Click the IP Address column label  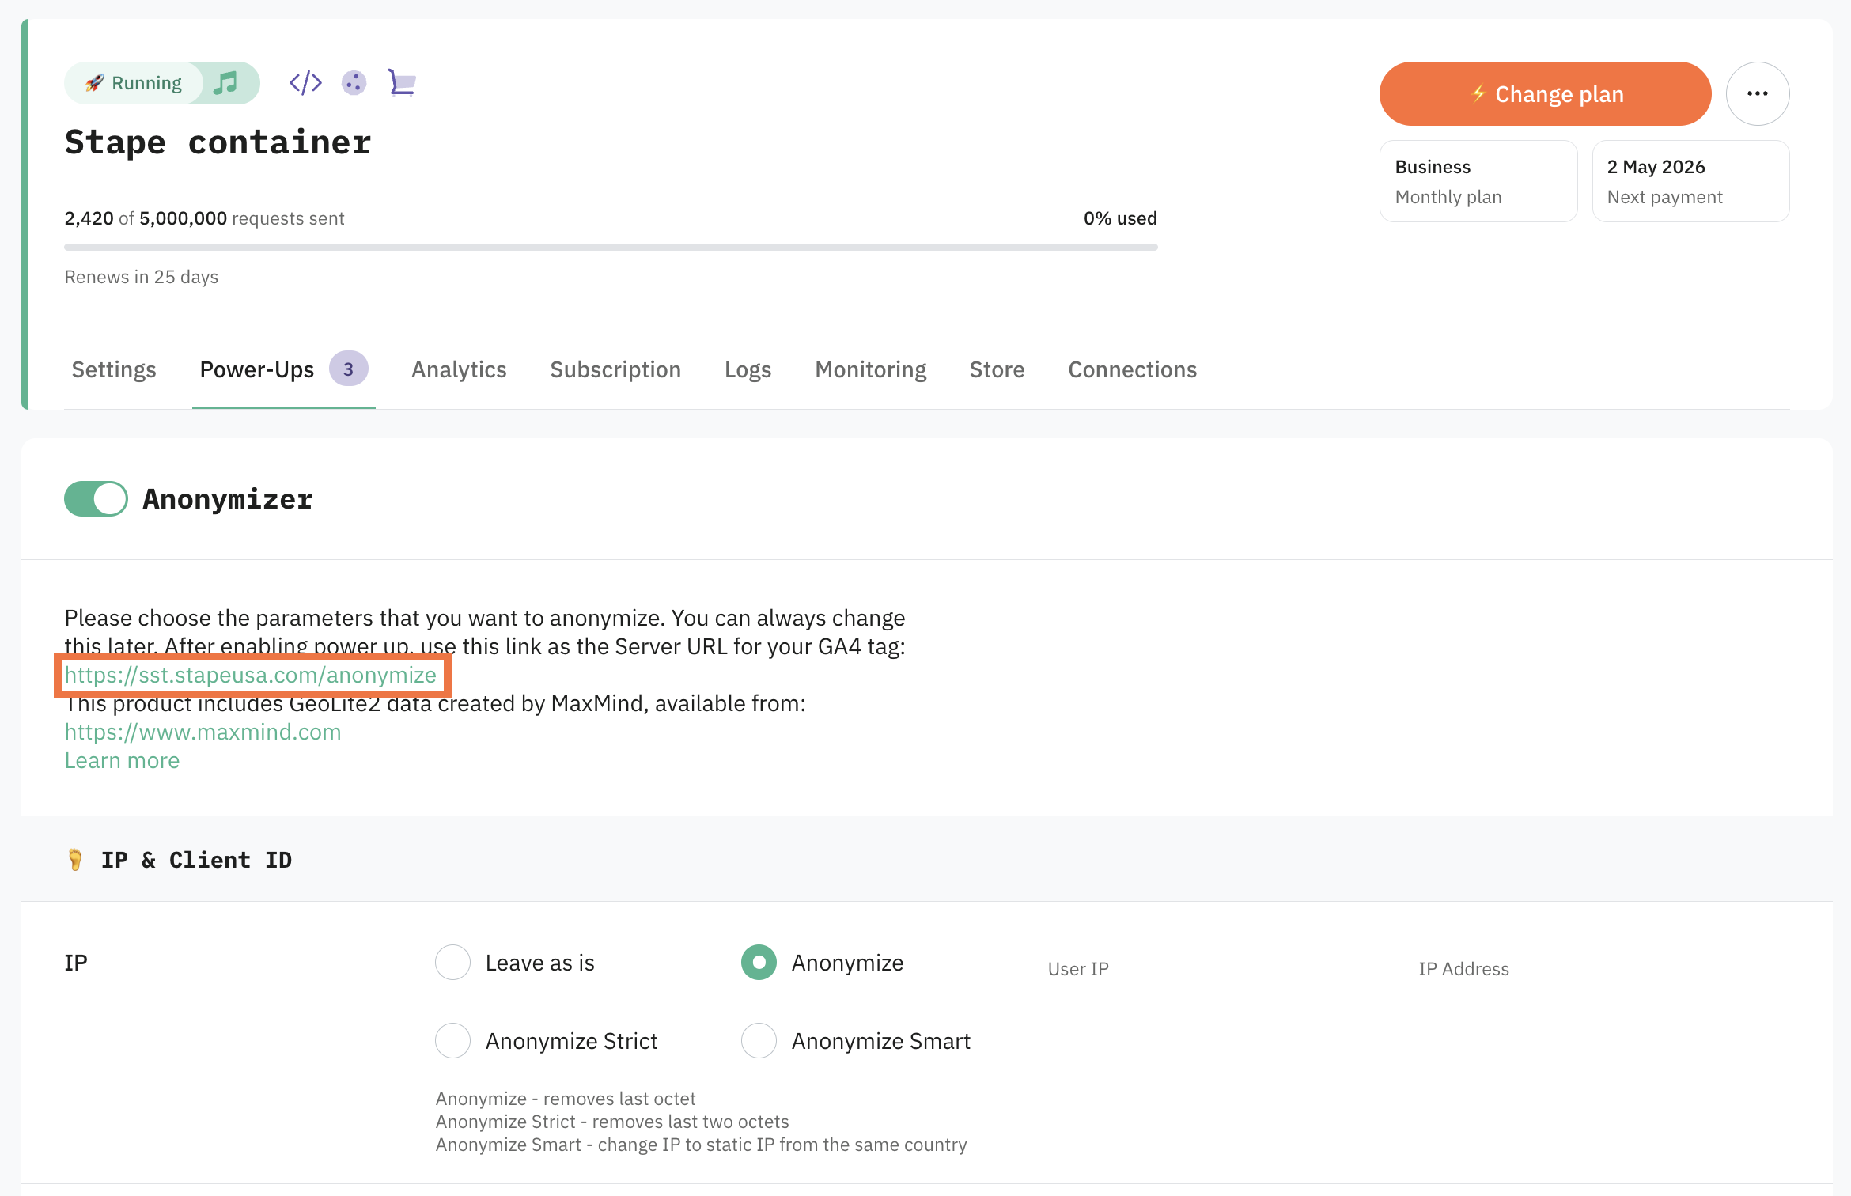(1463, 969)
